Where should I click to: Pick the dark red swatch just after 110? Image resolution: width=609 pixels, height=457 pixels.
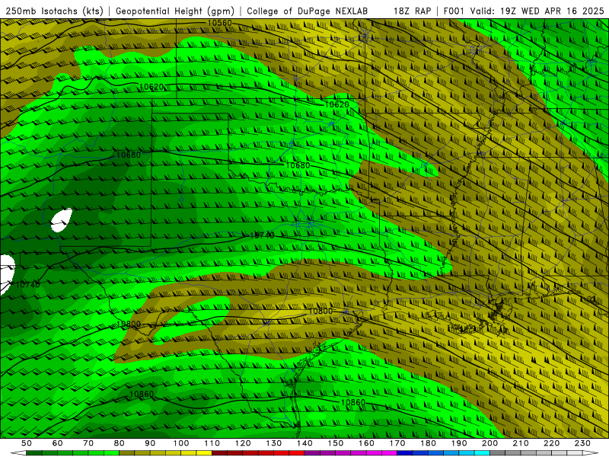pyautogui.click(x=219, y=453)
